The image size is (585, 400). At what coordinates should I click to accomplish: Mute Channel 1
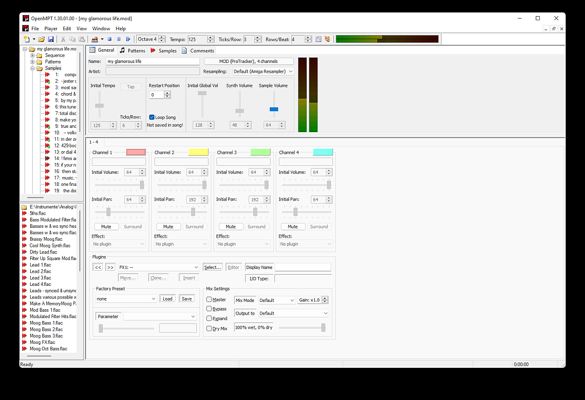[106, 226]
